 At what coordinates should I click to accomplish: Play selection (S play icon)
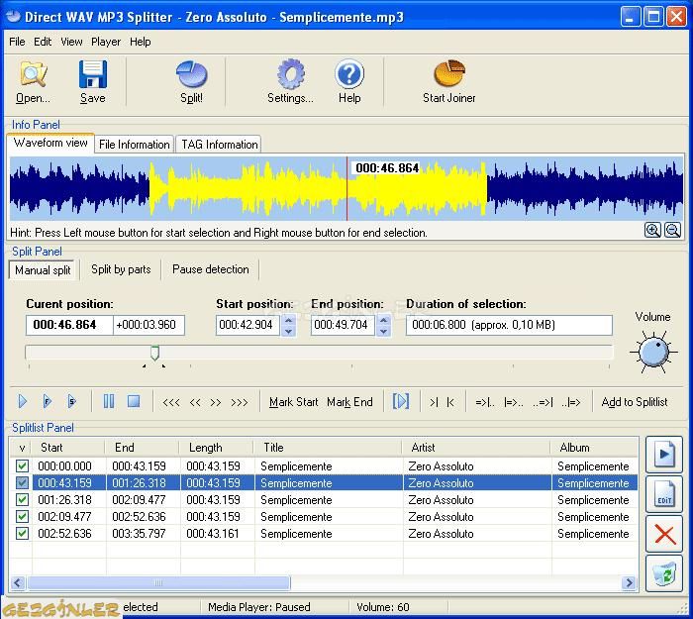point(72,401)
